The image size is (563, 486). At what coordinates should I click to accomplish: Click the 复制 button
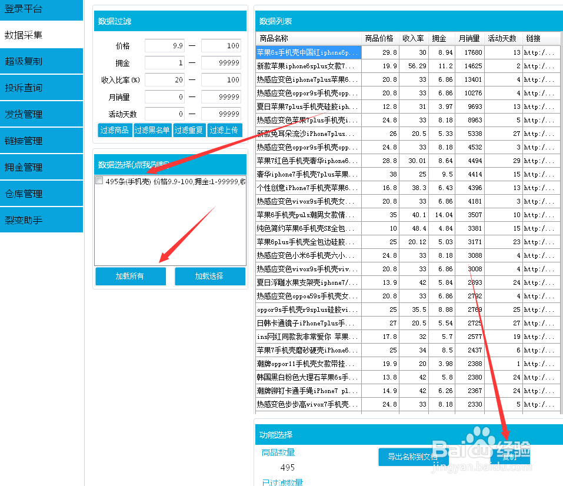[x=510, y=457]
